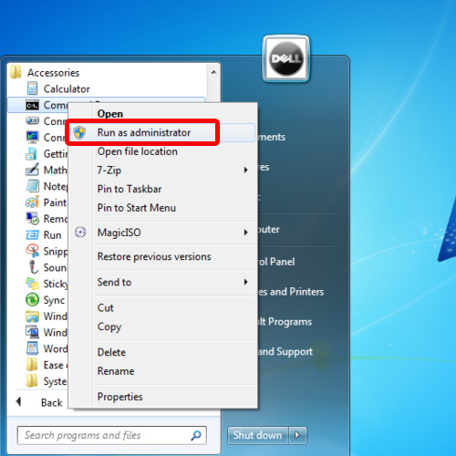The width and height of the screenshot is (456, 456).
Task: Click the Math Input Panel icon
Action: click(x=32, y=170)
